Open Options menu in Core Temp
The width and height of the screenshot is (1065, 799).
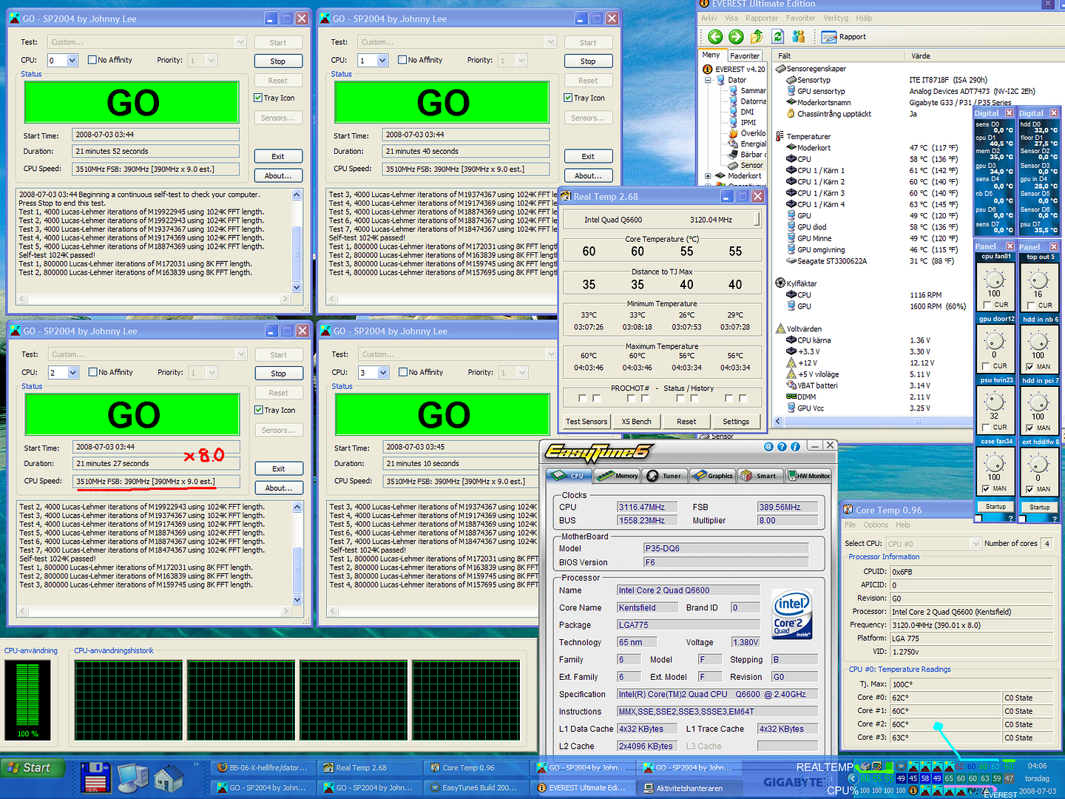click(x=876, y=525)
